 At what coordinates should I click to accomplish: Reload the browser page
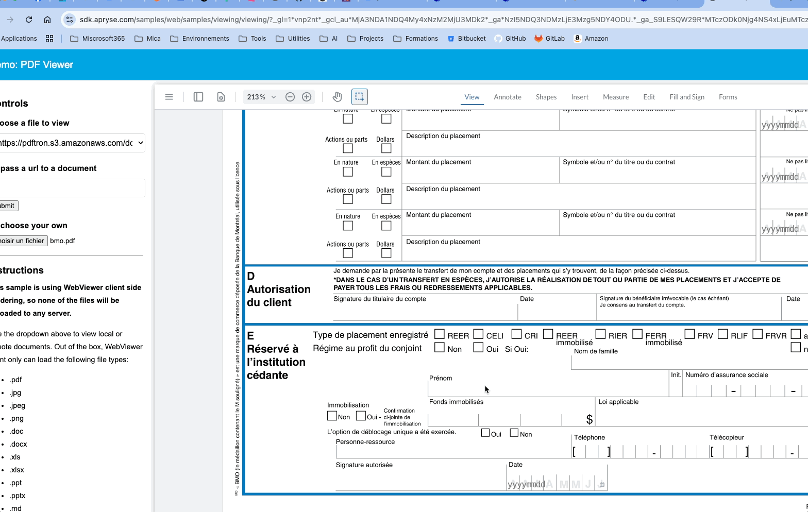point(29,20)
